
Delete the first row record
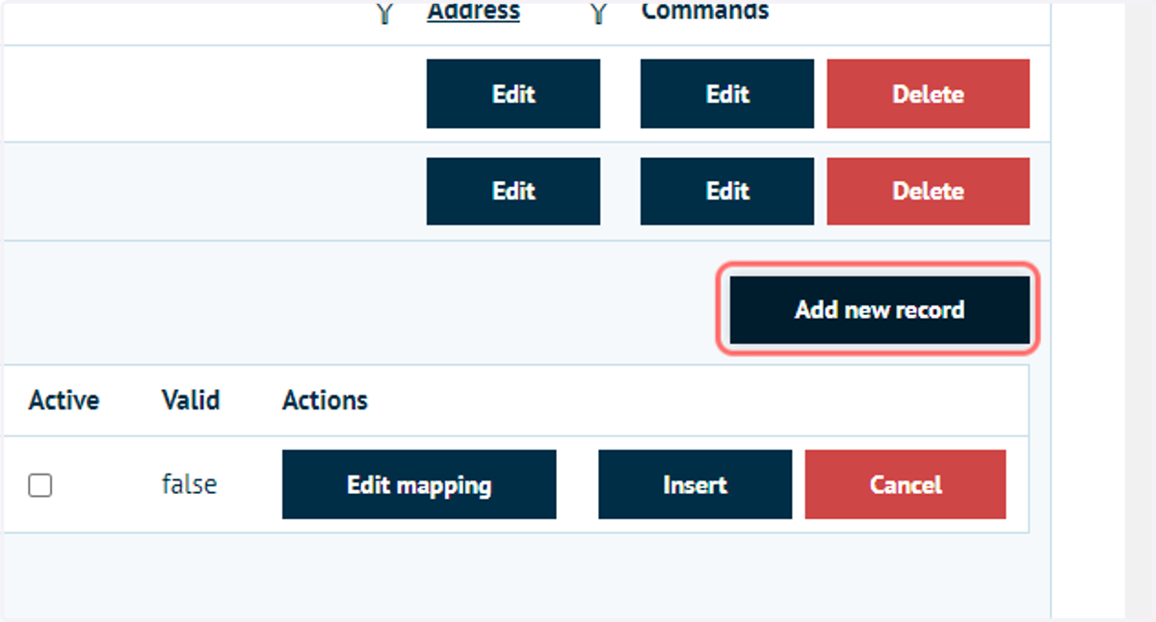tap(929, 94)
